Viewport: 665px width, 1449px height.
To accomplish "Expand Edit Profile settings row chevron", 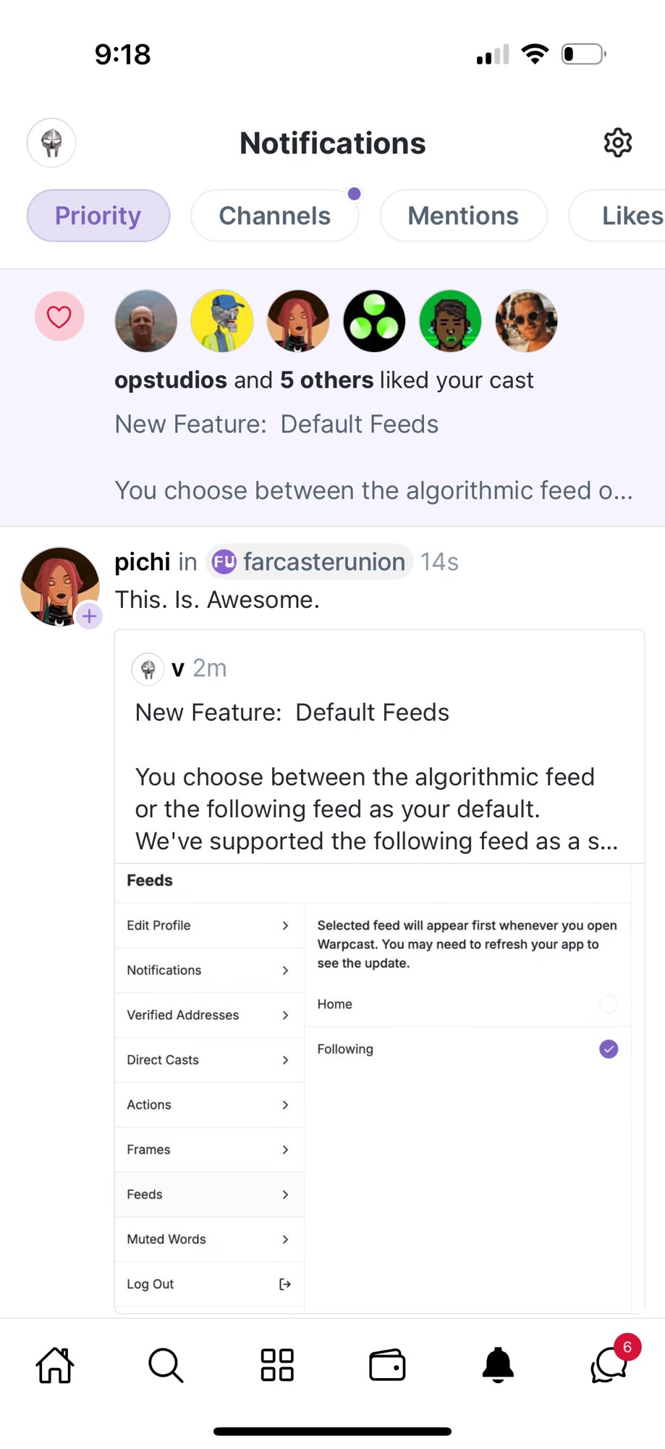I will 285,925.
